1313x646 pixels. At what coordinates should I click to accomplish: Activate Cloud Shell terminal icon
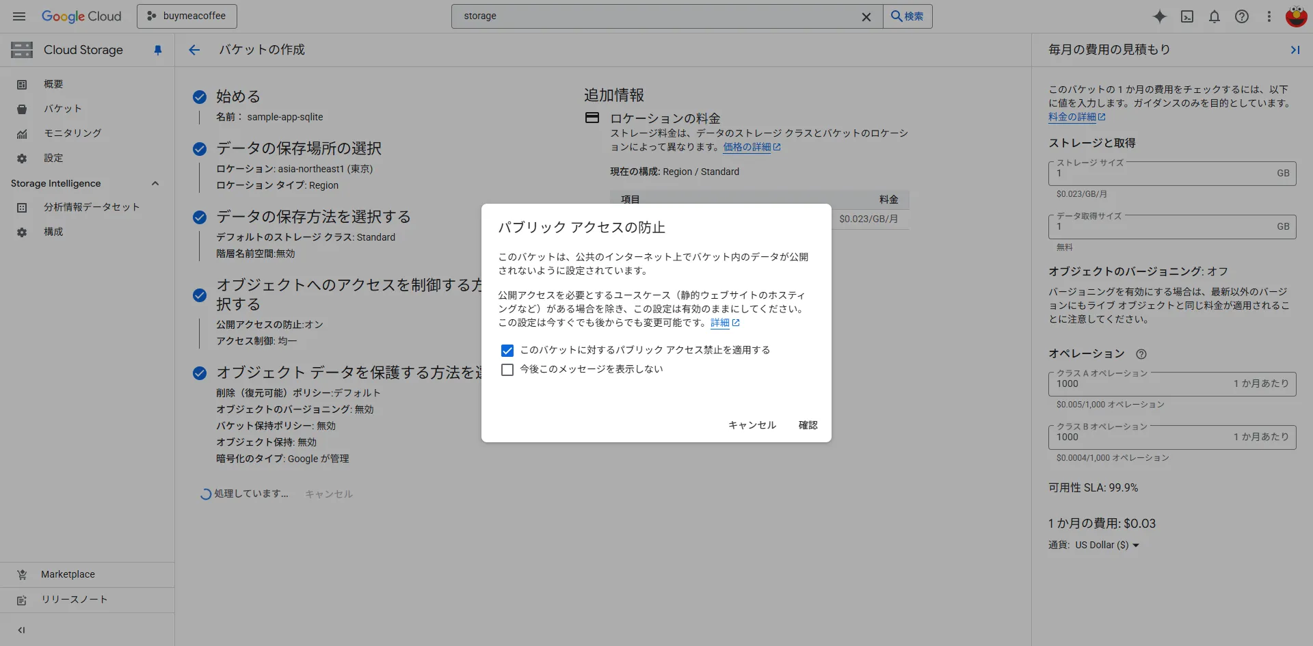1187,16
